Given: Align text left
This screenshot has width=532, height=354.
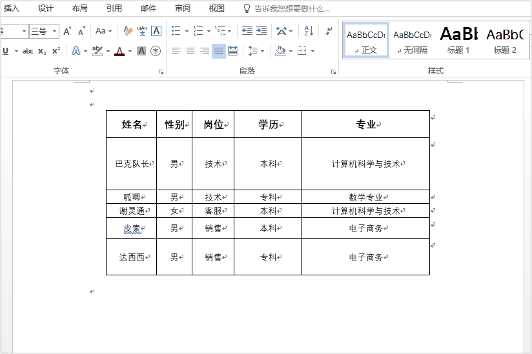Looking at the screenshot, I should tap(176, 51).
